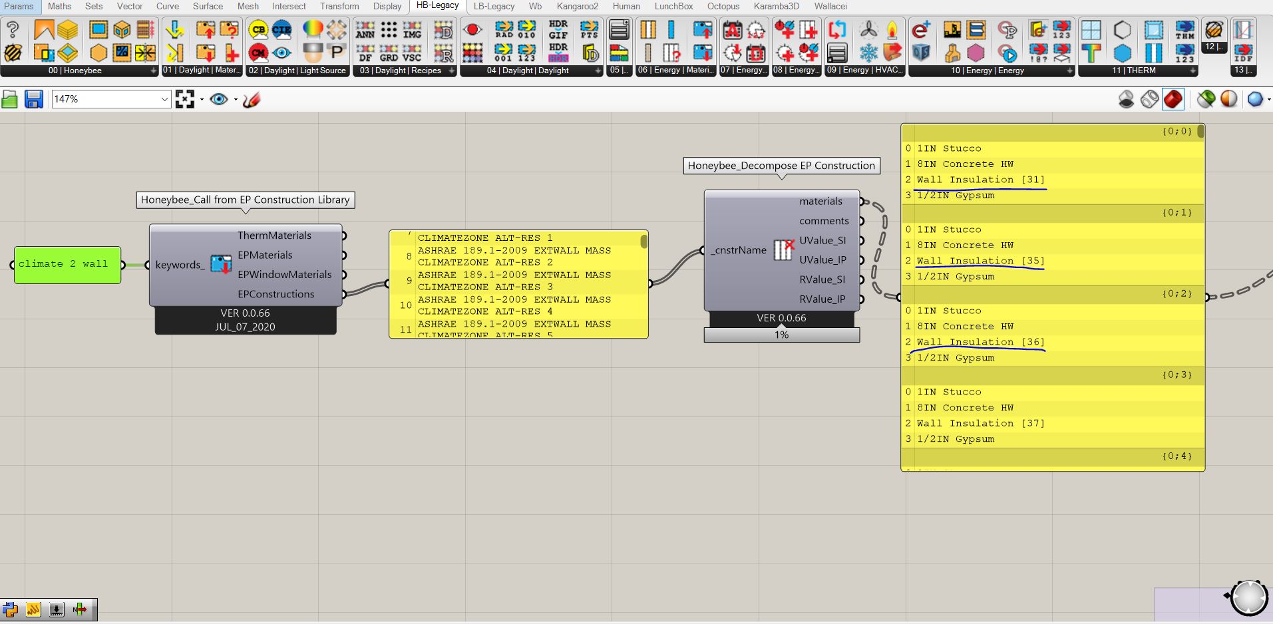The width and height of the screenshot is (1273, 624).
Task: Open the eye preview dropdown arrow
Action: pyautogui.click(x=236, y=100)
